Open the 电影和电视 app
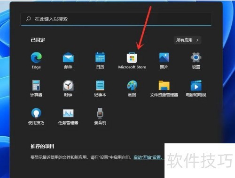Screen dimensions: 235x178 coord(196,85)
